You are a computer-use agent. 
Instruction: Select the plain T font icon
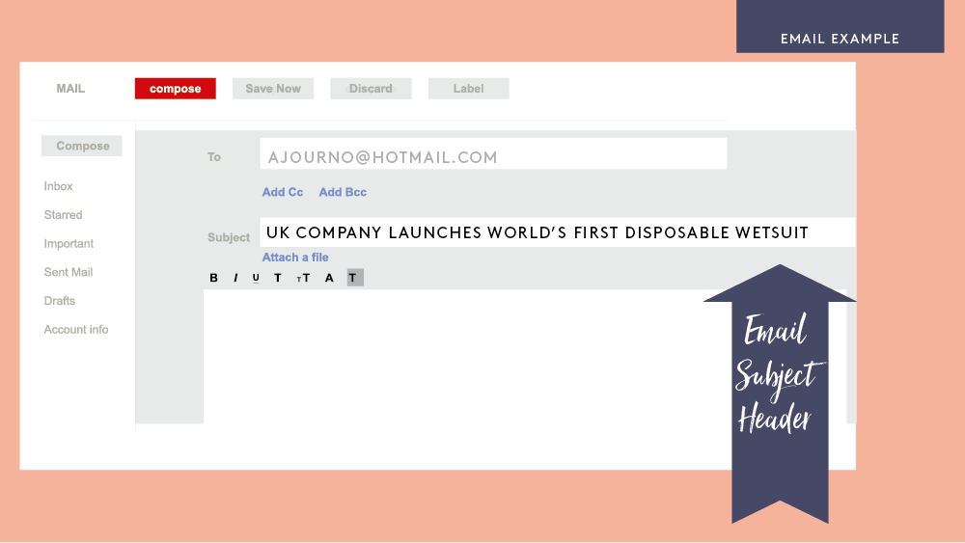pyautogui.click(x=278, y=278)
